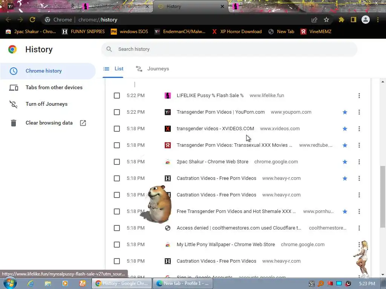This screenshot has width=386, height=289.
Task: Open the more actions menu on the youporn.com row
Action: pyautogui.click(x=359, y=112)
